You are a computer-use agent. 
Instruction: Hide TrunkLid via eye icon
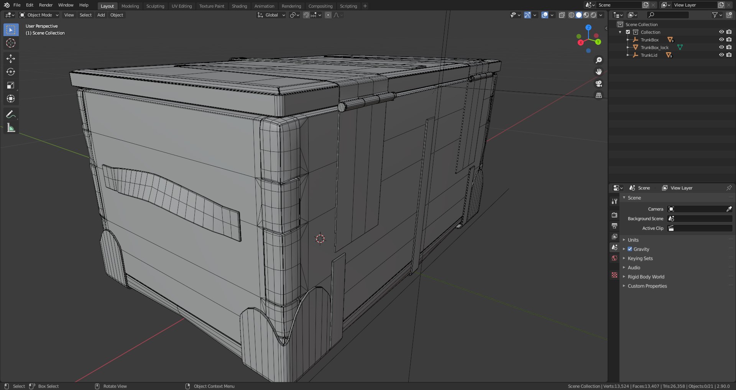[x=721, y=55]
